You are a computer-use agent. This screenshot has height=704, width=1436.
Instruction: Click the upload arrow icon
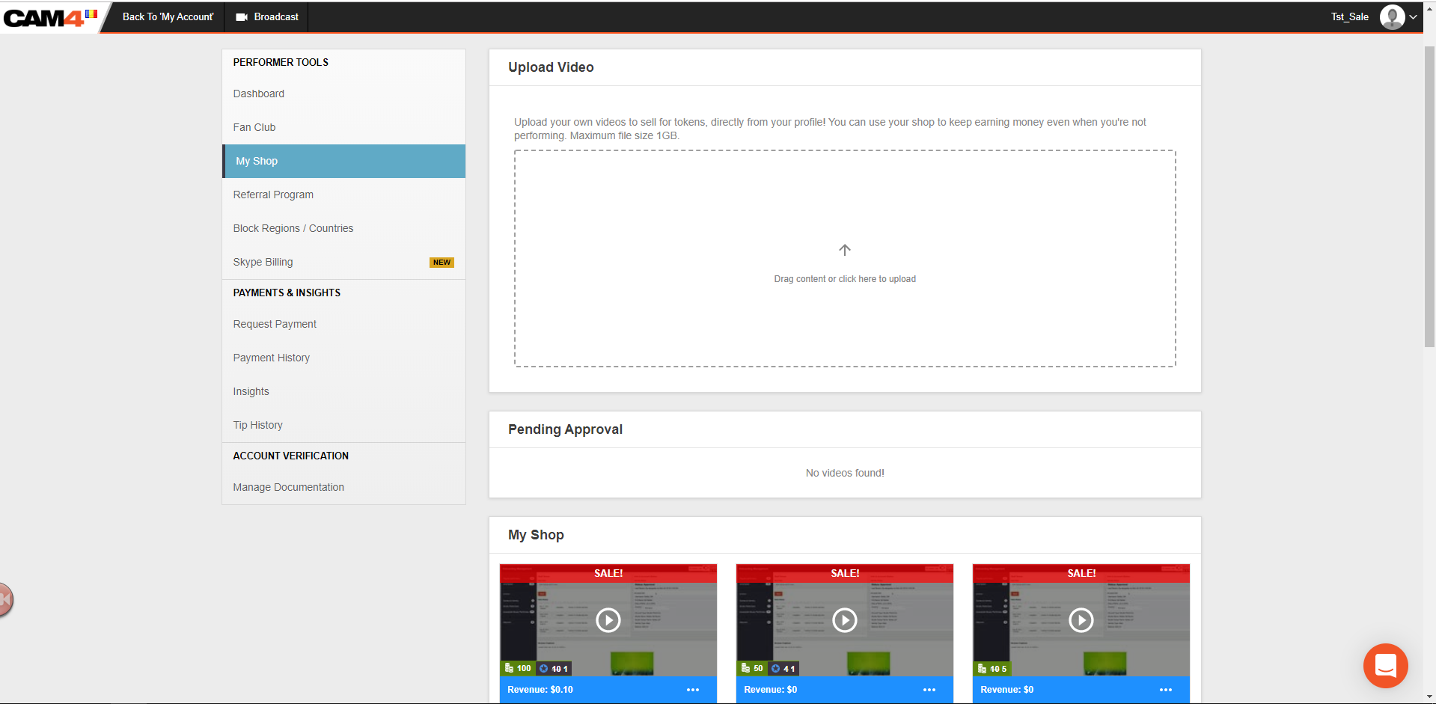coord(844,250)
